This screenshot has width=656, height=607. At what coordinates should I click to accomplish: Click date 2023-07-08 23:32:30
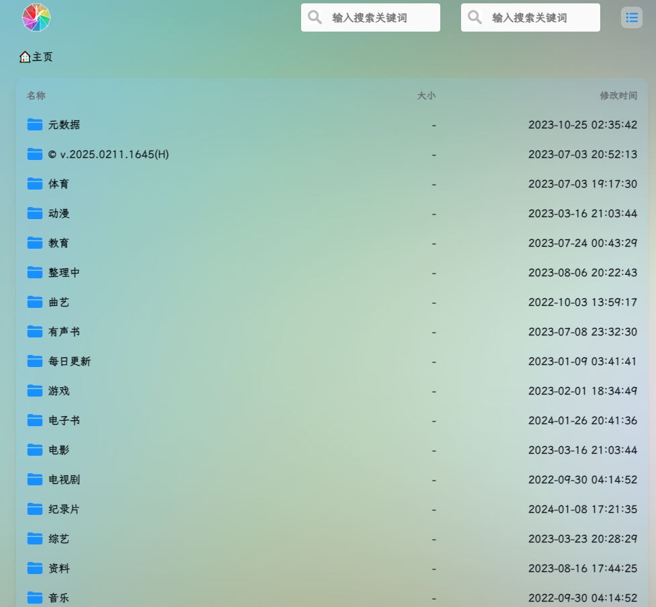(583, 332)
